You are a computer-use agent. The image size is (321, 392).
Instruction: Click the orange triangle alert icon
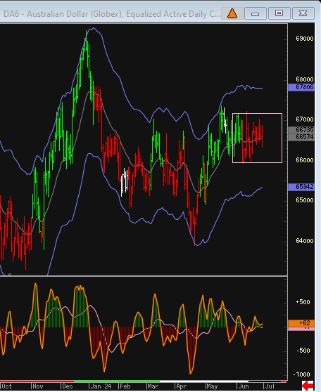[232, 13]
